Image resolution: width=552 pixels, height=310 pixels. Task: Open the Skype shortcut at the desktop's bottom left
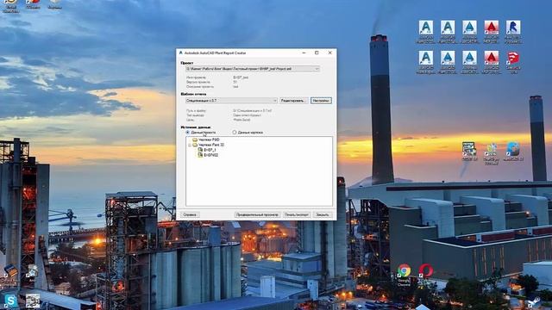10,301
